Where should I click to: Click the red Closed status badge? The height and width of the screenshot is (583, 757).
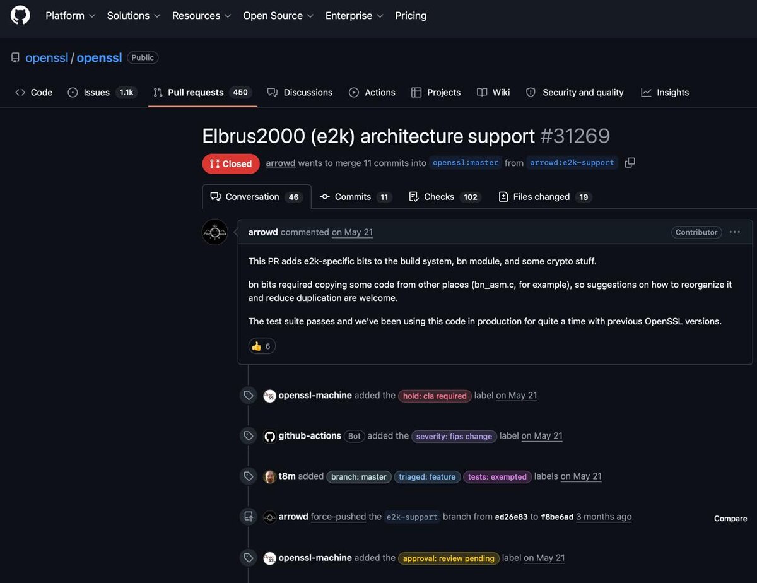pos(231,163)
